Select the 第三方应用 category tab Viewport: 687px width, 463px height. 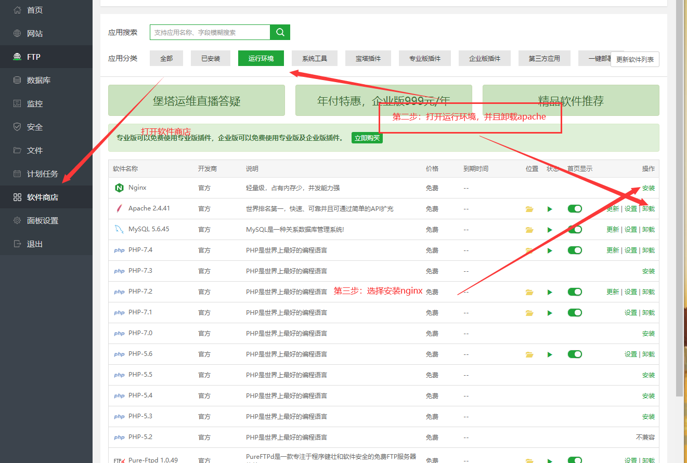(x=545, y=58)
